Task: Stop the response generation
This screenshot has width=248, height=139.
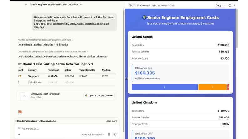Action: pyautogui.click(x=115, y=135)
